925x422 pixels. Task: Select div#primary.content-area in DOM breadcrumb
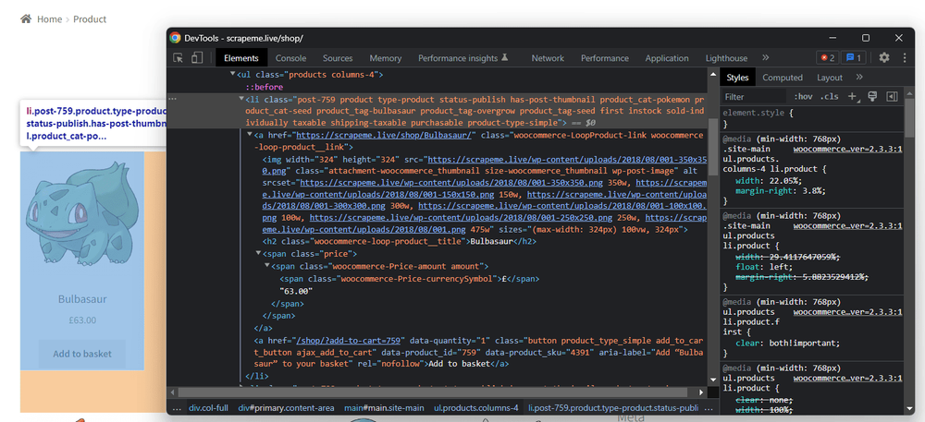[286, 407]
